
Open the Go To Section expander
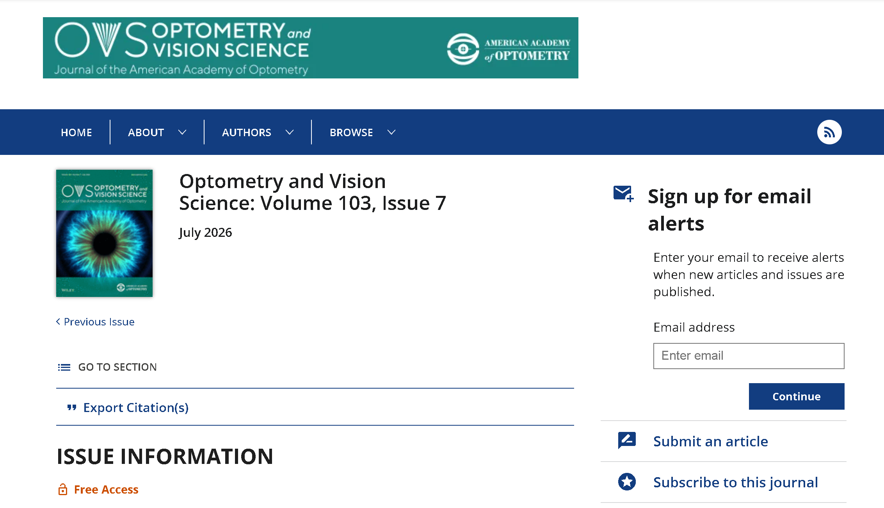pyautogui.click(x=107, y=367)
